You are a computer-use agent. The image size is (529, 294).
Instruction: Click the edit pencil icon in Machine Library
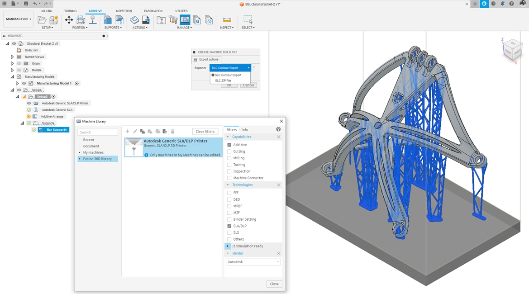coord(134,131)
